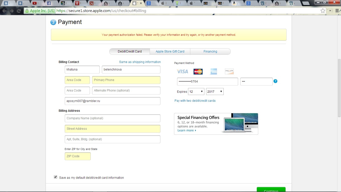Screen dimensions: 341x192
Task: Click the card security code field
Action: [257, 81]
